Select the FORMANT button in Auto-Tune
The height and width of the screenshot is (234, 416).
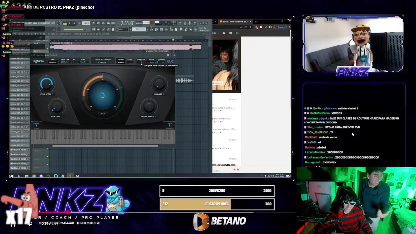[x=121, y=62]
